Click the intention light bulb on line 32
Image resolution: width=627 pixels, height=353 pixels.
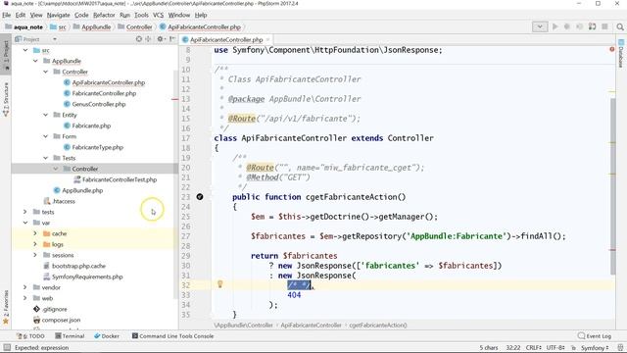tap(219, 284)
